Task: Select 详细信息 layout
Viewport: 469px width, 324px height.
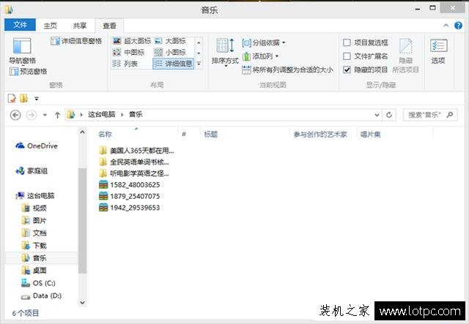Action: [x=173, y=64]
